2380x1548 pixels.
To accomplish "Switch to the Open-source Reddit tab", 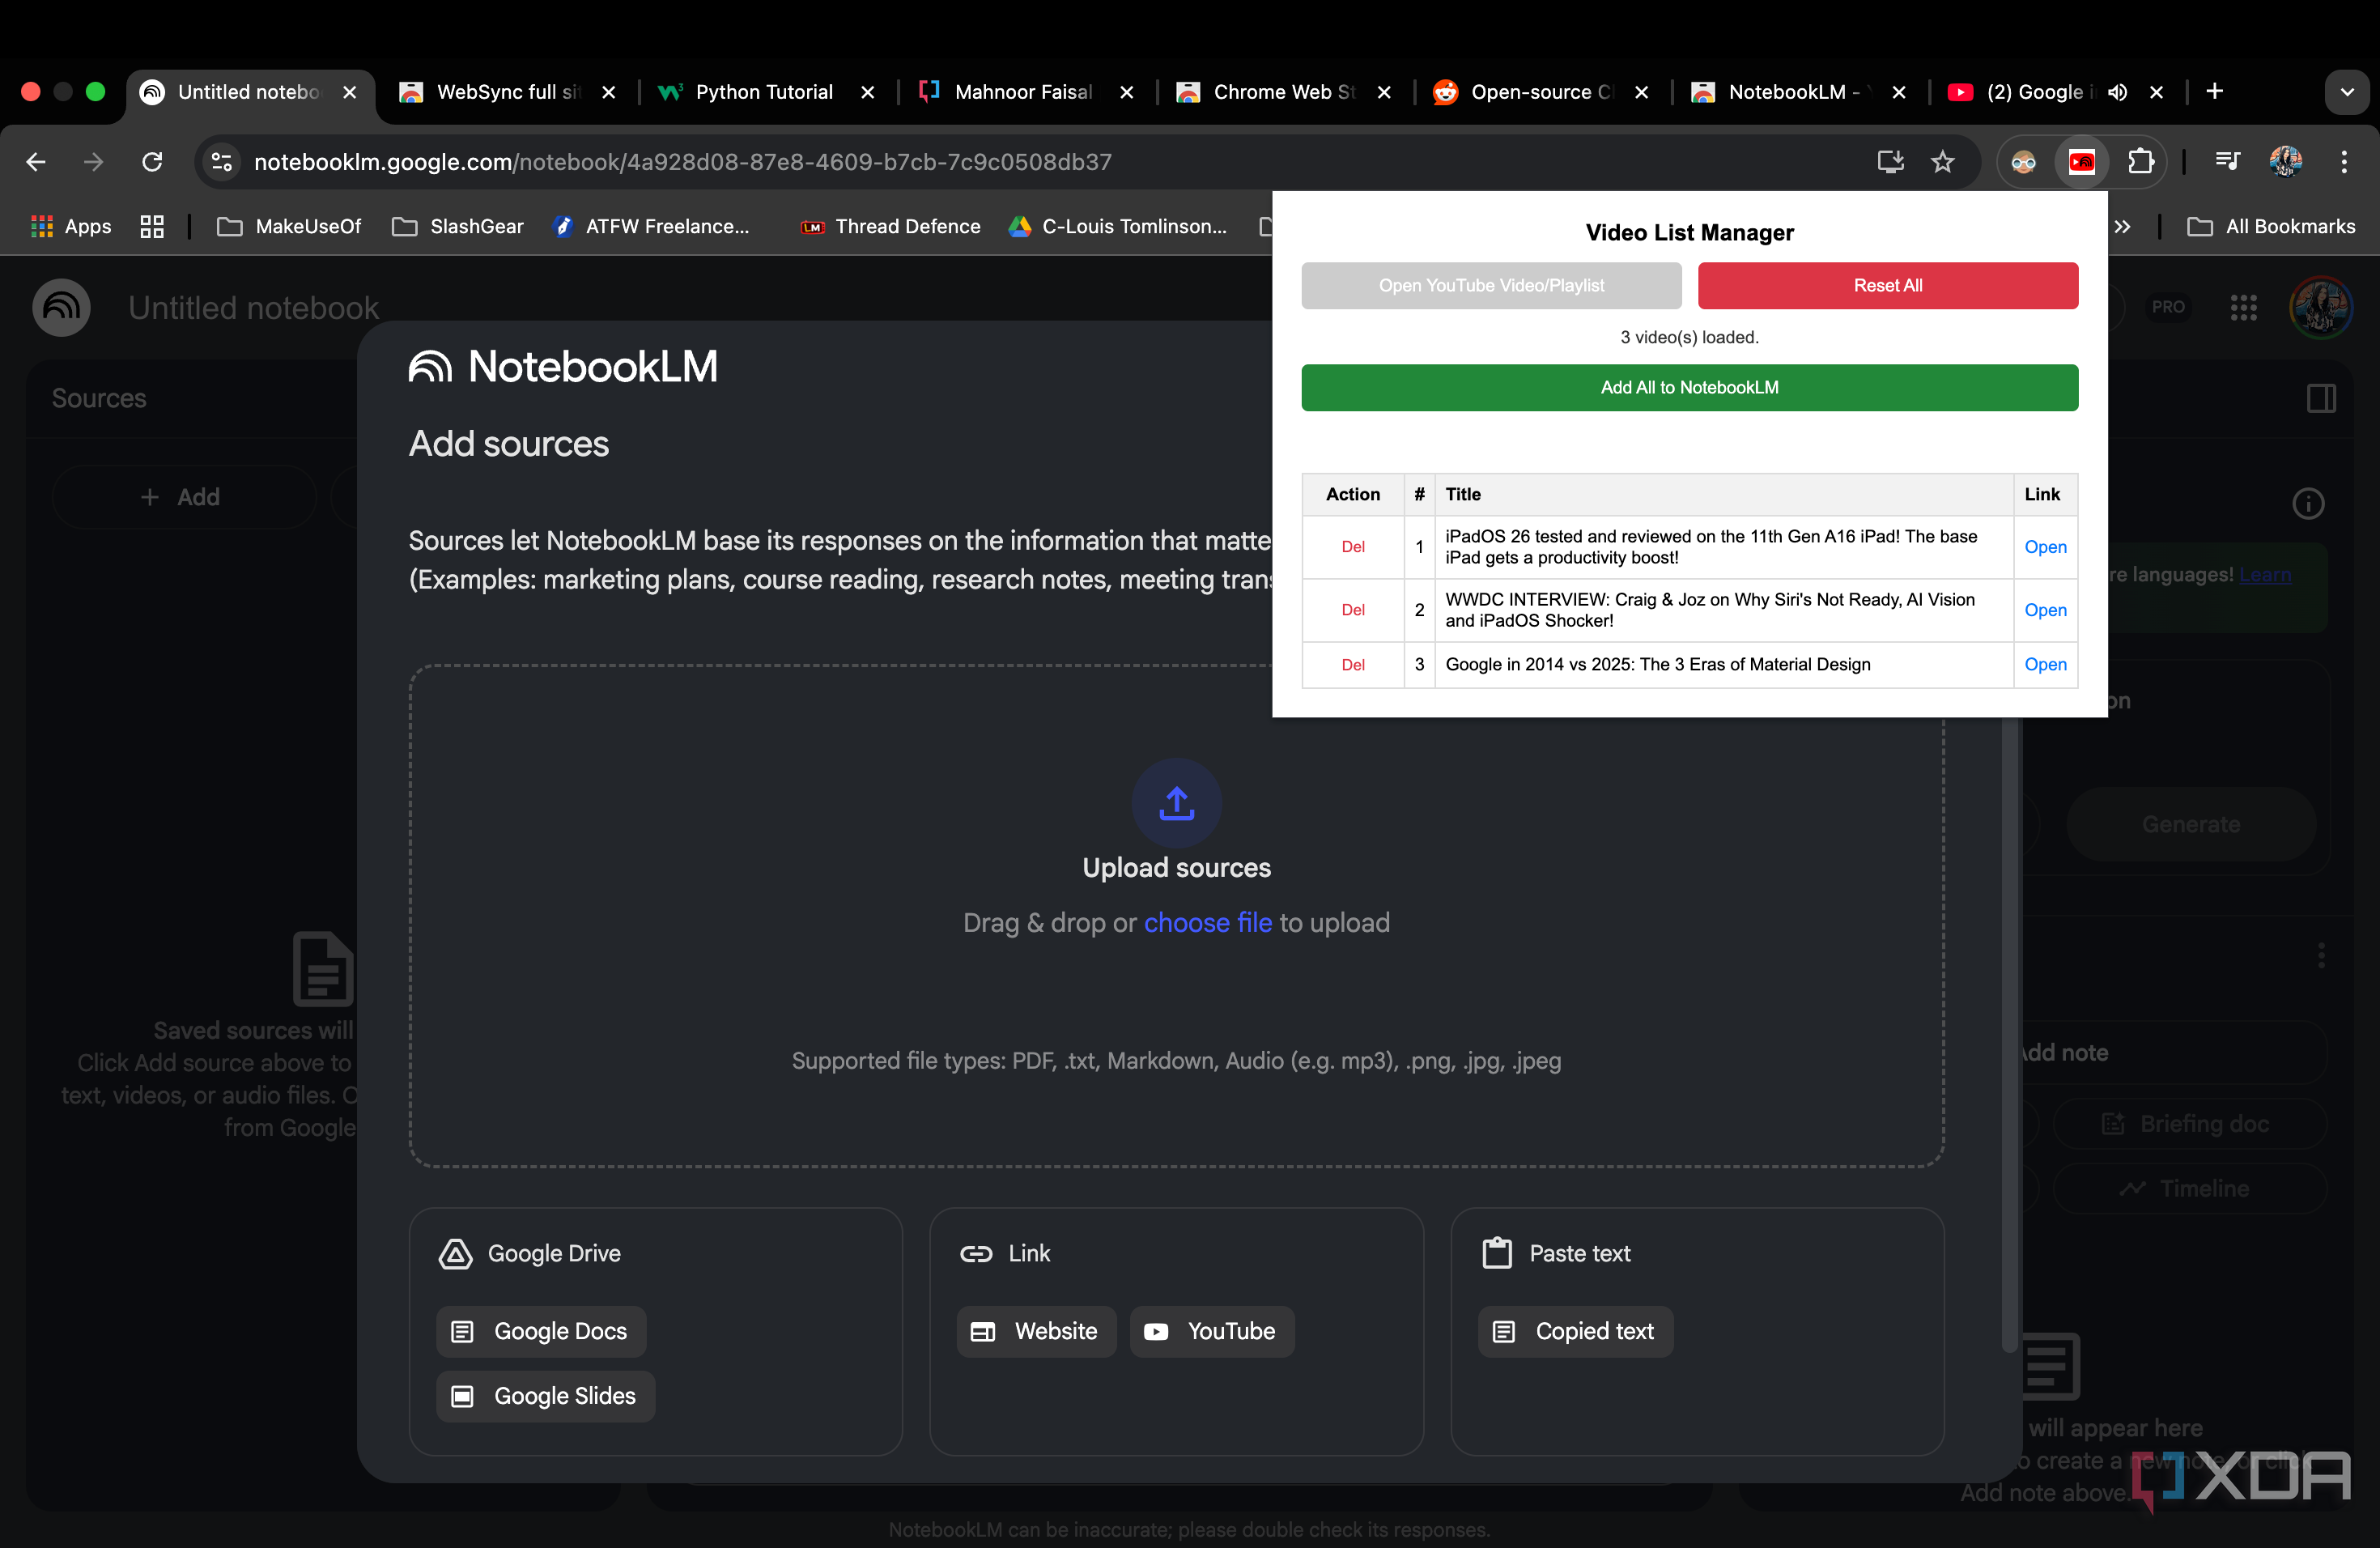I will pyautogui.click(x=1541, y=92).
